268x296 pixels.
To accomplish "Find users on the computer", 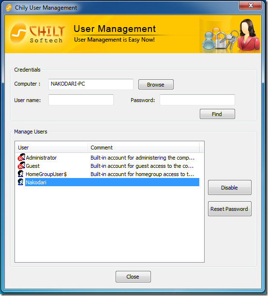I will [217, 114].
